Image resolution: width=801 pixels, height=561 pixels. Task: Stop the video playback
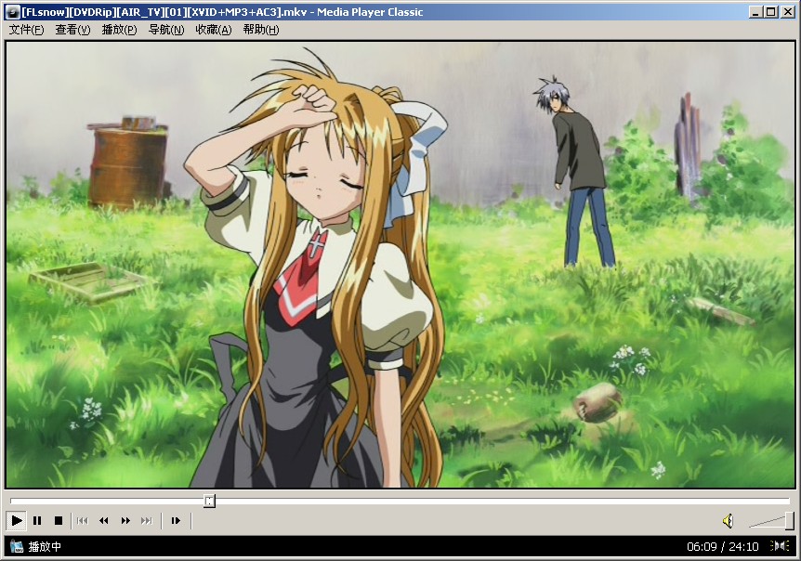[x=59, y=521]
